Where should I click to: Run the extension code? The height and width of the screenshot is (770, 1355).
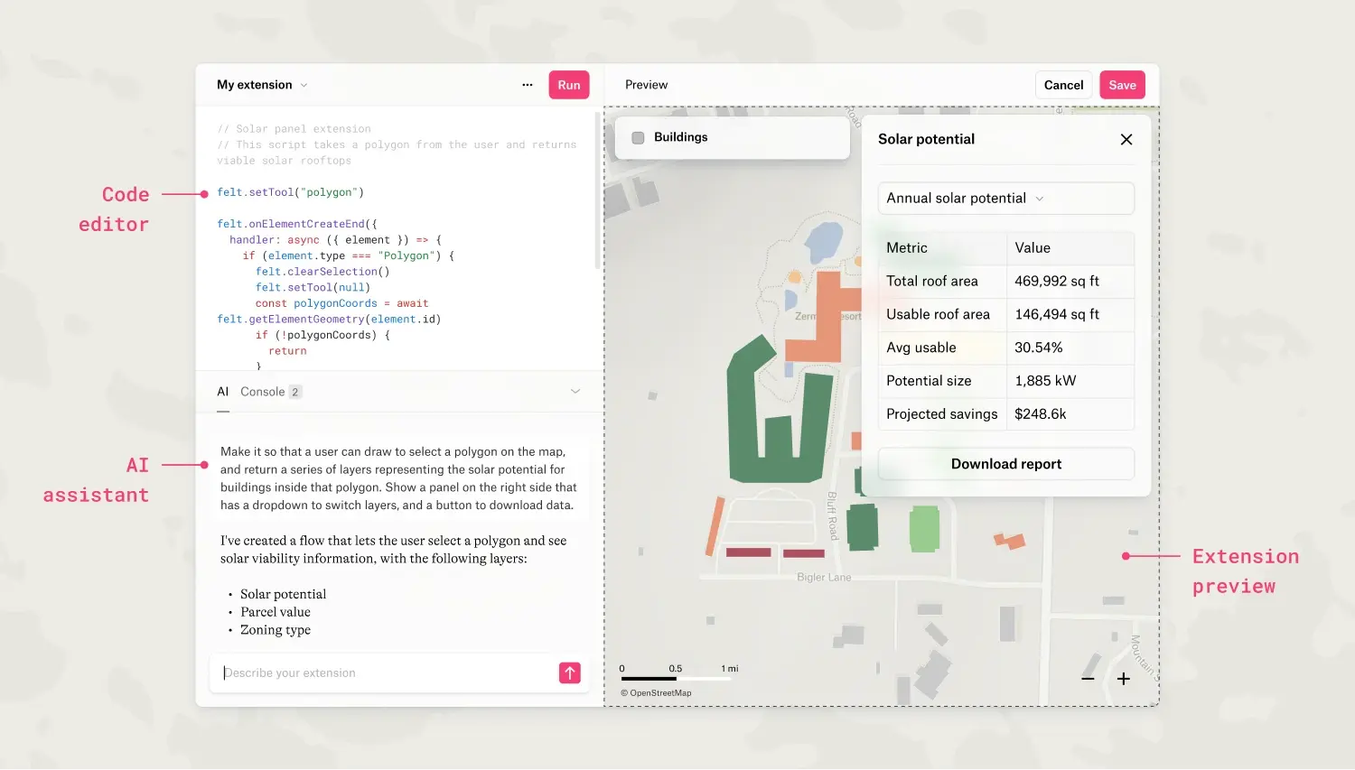click(x=568, y=85)
